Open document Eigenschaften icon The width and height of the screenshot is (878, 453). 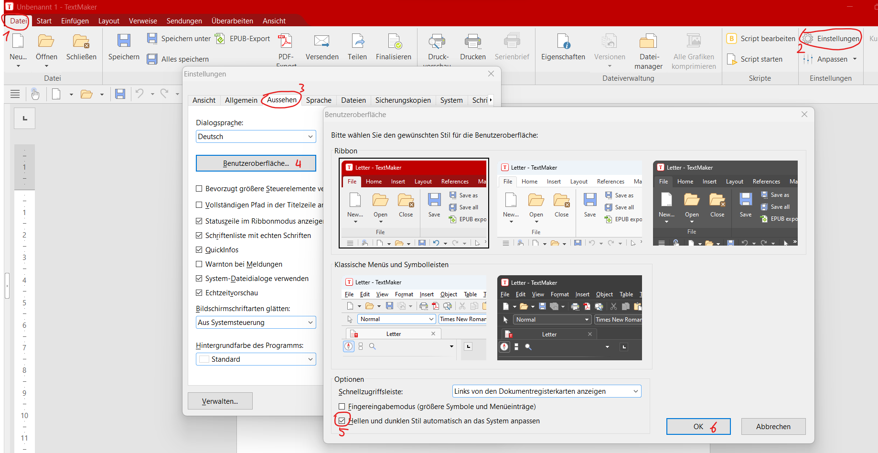pos(563,41)
